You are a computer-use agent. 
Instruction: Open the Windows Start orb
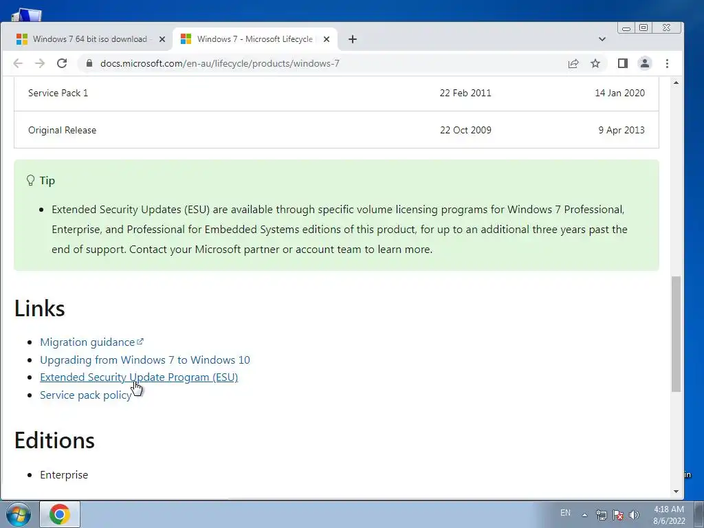(19, 514)
